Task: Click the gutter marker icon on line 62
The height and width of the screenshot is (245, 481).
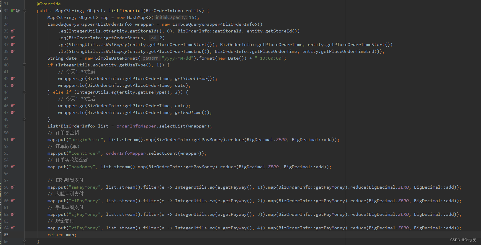Action: [13, 214]
